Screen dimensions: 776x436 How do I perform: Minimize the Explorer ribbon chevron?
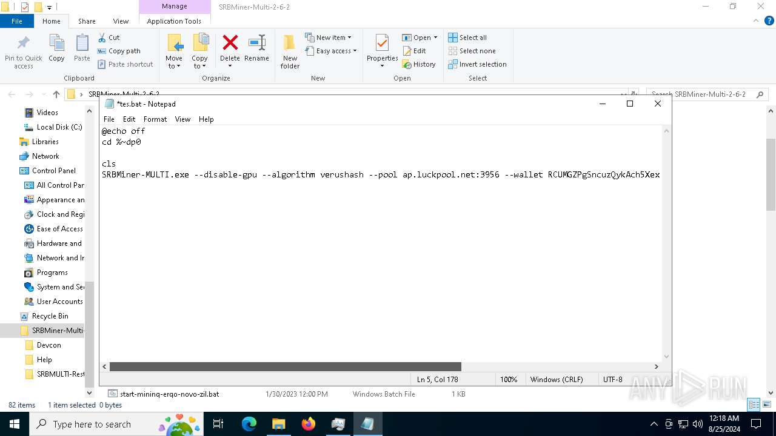[755, 21]
